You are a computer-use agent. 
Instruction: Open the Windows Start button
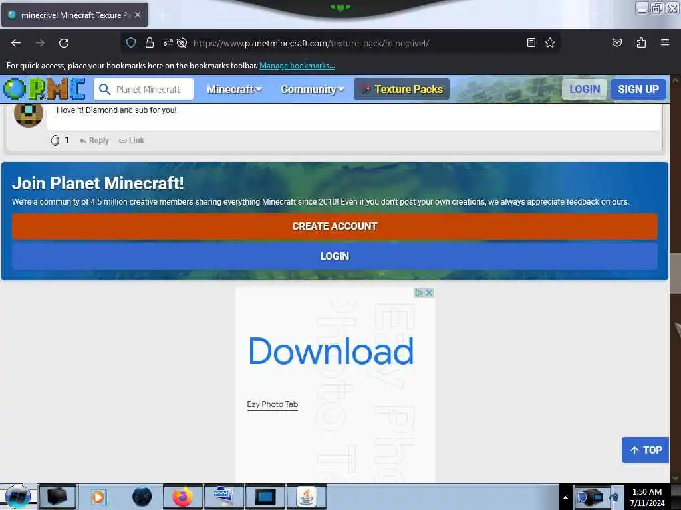pos(18,497)
